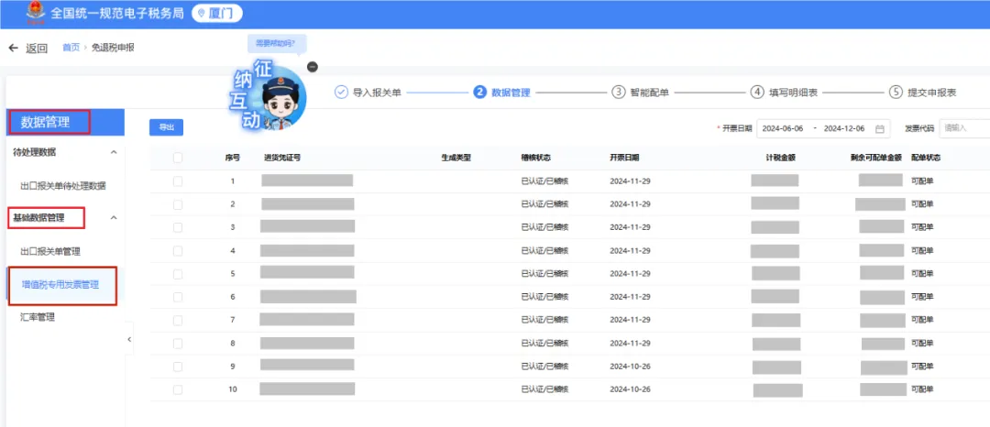Go to the 提交申报表 step label

[x=932, y=93]
